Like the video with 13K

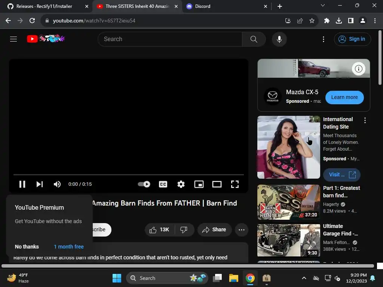[159, 230]
